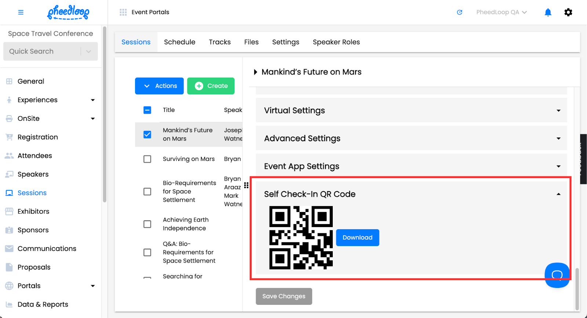Check the Q&A: Bio-Requirements session checkbox
Image resolution: width=587 pixels, height=318 pixels.
point(147,252)
